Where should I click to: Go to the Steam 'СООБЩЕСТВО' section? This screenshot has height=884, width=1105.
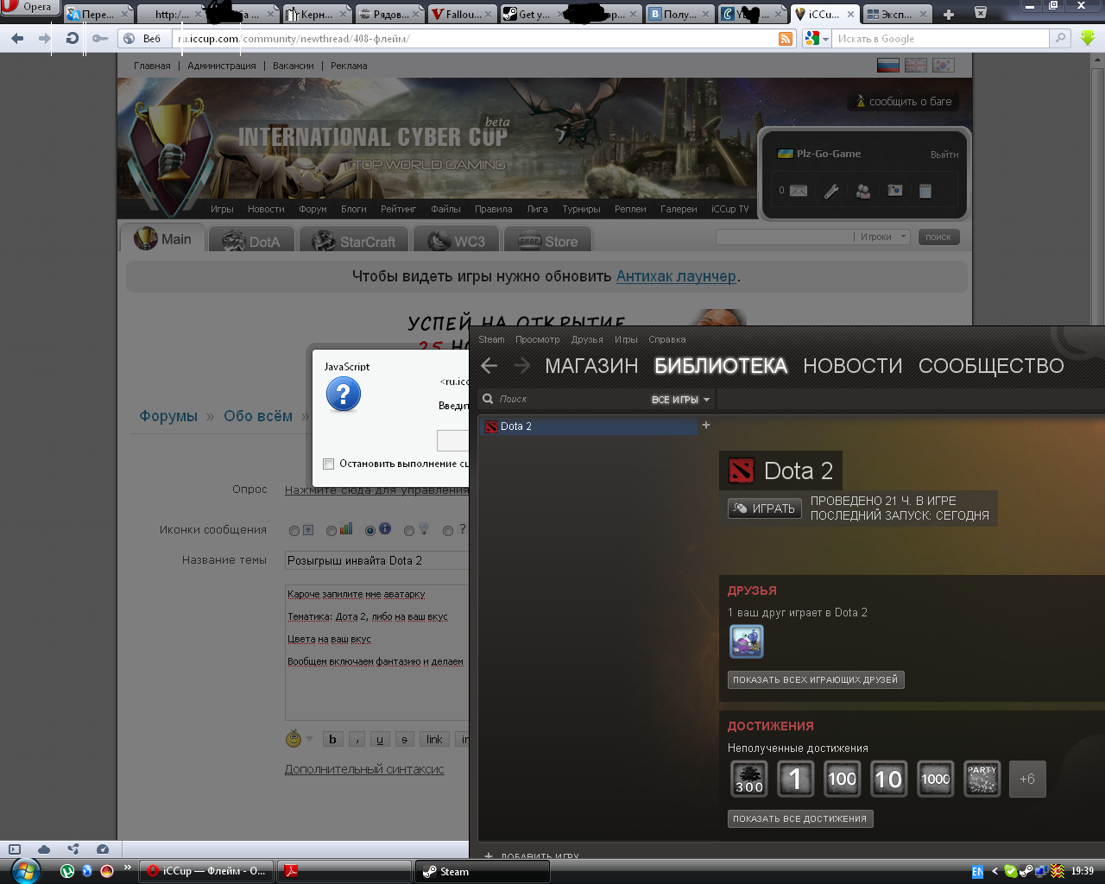[991, 366]
